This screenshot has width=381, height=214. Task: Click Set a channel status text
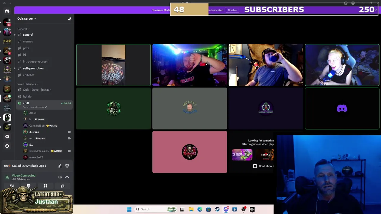(x=33, y=107)
